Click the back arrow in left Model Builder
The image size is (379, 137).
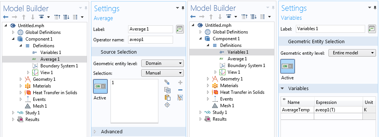(x=6, y=17)
